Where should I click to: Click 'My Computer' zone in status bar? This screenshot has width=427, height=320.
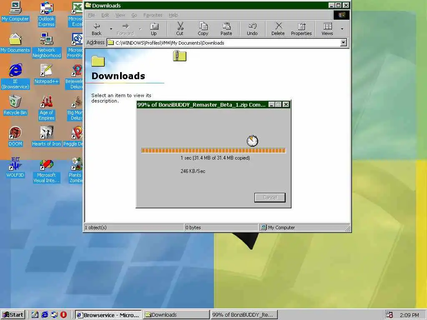(x=278, y=227)
